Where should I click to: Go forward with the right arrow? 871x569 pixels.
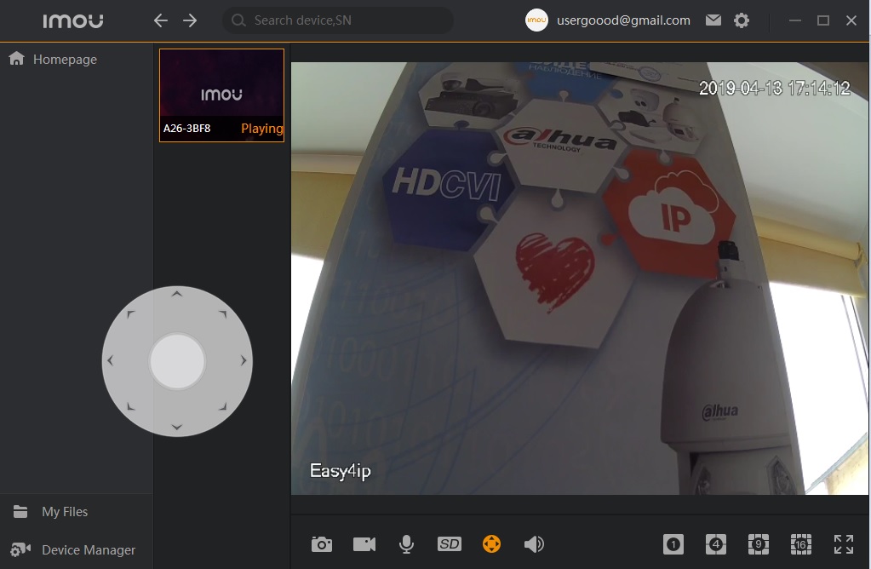[190, 20]
